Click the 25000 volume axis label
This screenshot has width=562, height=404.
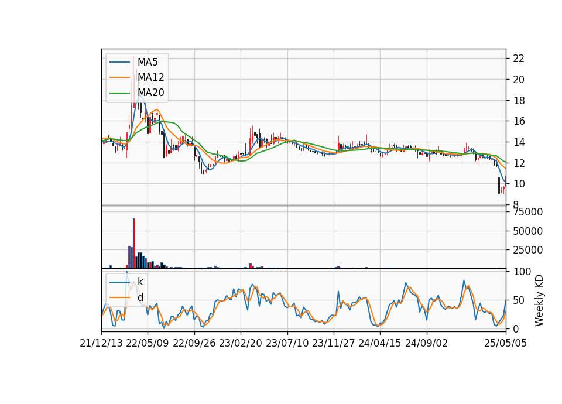(527, 250)
